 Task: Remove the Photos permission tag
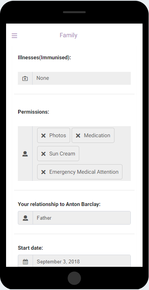coord(43,136)
